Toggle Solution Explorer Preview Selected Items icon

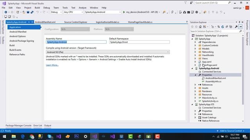[x=241, y=27]
